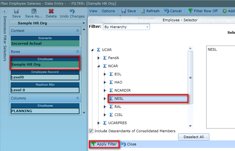Click the red Delete X icon

click(x=51, y=11)
